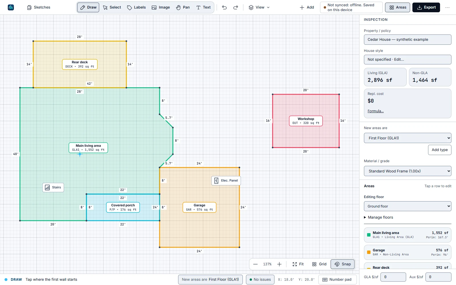Undo the last action
The width and height of the screenshot is (456, 285).
point(224,7)
